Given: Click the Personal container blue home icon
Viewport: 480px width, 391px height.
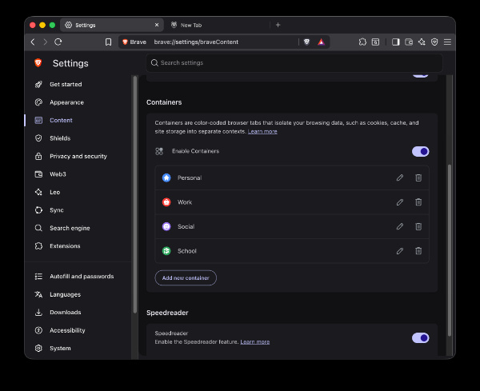Looking at the screenshot, I should [x=166, y=178].
